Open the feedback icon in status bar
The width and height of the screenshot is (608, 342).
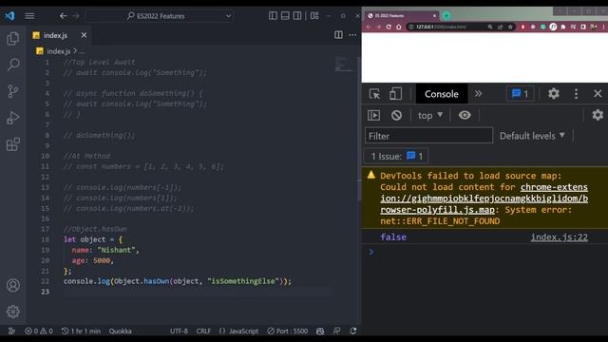[x=336, y=331]
